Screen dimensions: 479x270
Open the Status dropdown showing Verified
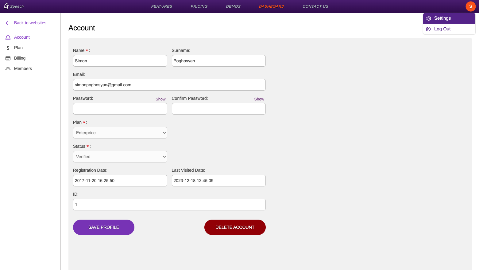coord(120,157)
